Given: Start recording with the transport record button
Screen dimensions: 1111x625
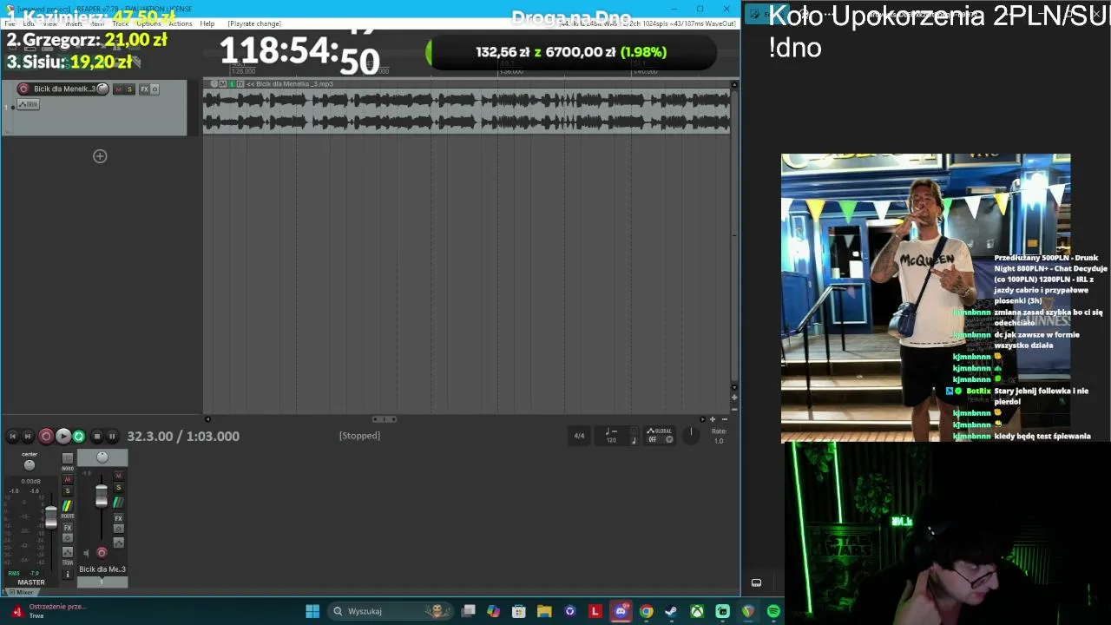Looking at the screenshot, I should tap(46, 437).
